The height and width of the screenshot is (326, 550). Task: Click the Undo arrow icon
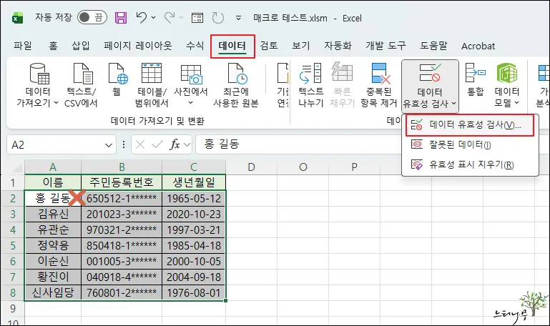pyautogui.click(x=142, y=17)
